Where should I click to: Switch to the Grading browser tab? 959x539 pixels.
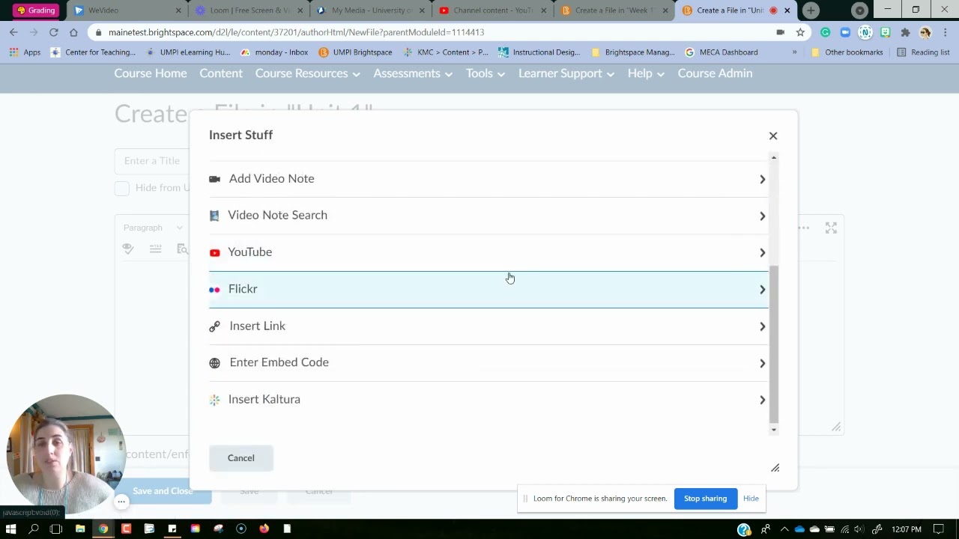(x=35, y=10)
